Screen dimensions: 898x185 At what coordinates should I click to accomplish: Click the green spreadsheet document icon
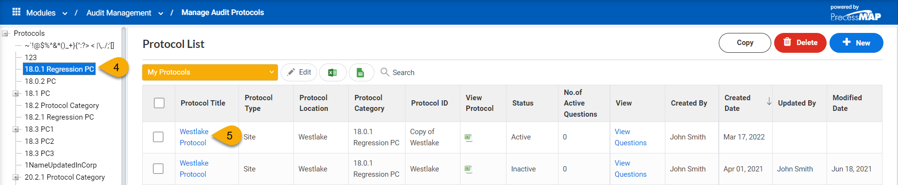(x=360, y=72)
